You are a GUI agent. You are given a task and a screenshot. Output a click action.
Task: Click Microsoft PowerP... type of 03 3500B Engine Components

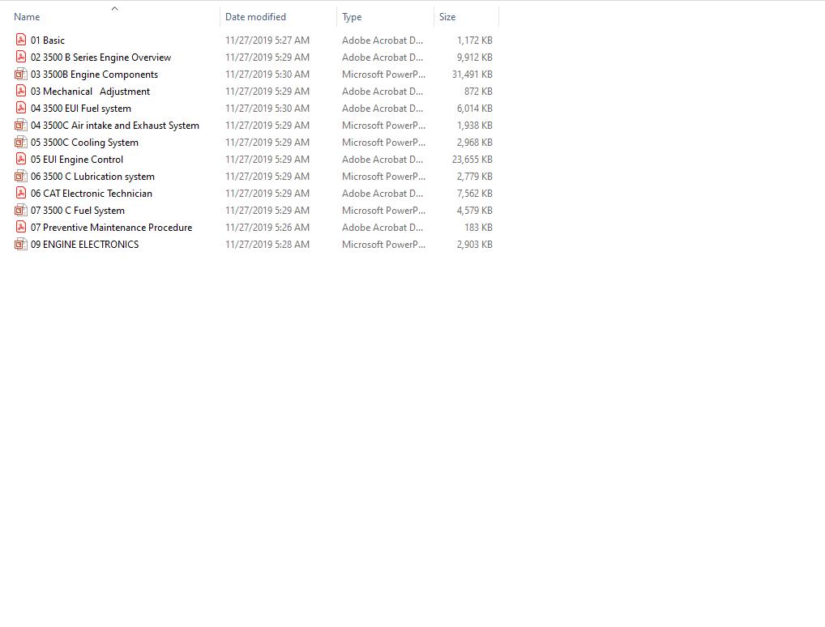pyautogui.click(x=383, y=75)
